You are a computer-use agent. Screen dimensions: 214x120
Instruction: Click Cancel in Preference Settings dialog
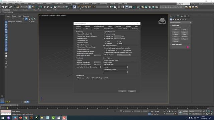(x=132, y=91)
